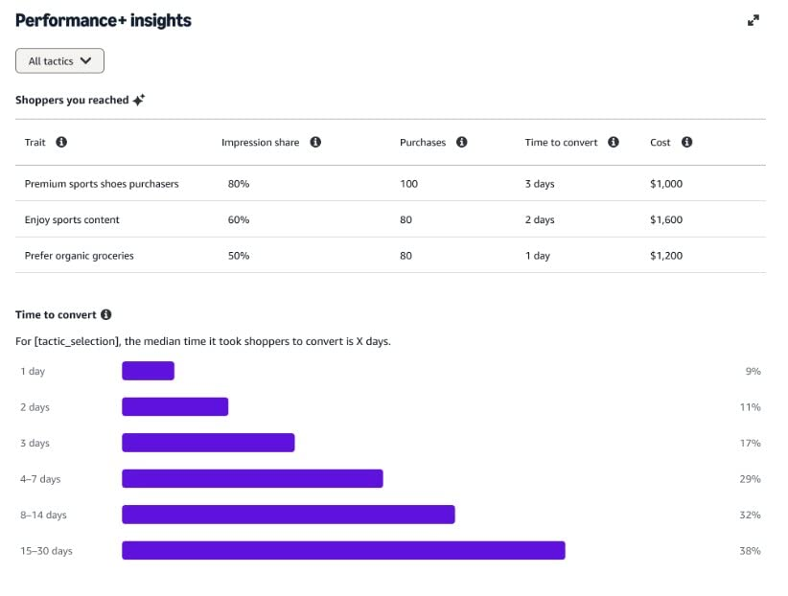Click the 1 day chart bar
The height and width of the screenshot is (596, 788).
click(148, 371)
